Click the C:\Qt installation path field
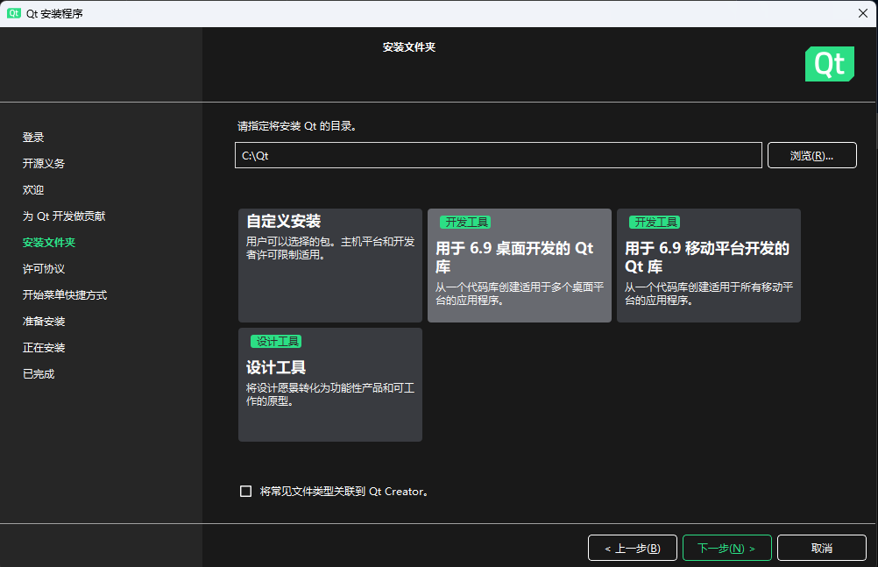The height and width of the screenshot is (567, 878). 498,155
